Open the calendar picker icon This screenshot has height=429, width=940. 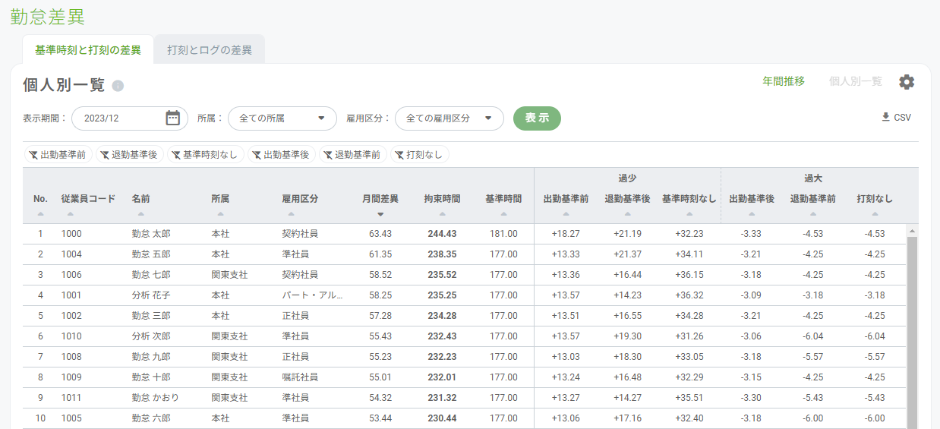point(173,118)
